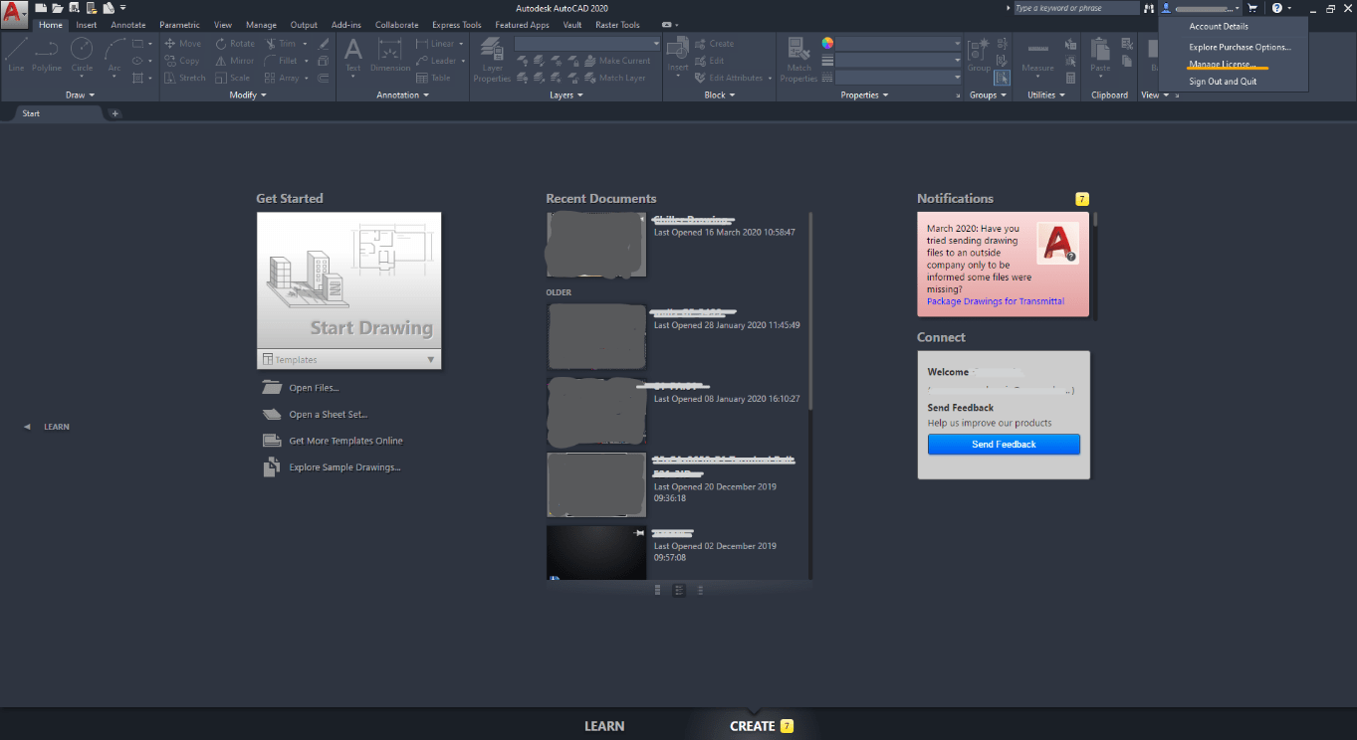
Task: Click the Make Current layer tool
Action: 617,61
